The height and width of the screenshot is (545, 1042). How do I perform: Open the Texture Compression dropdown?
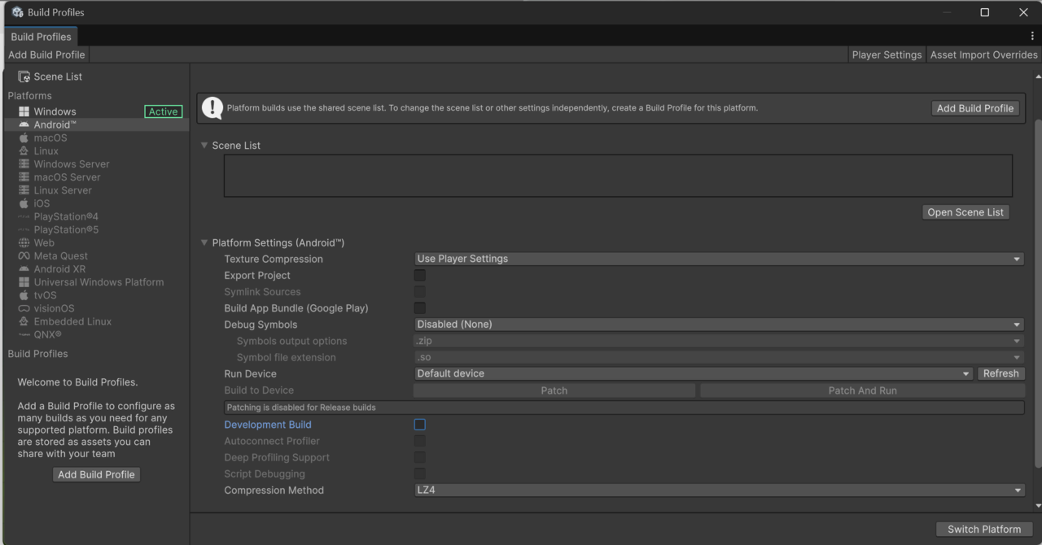tap(718, 258)
